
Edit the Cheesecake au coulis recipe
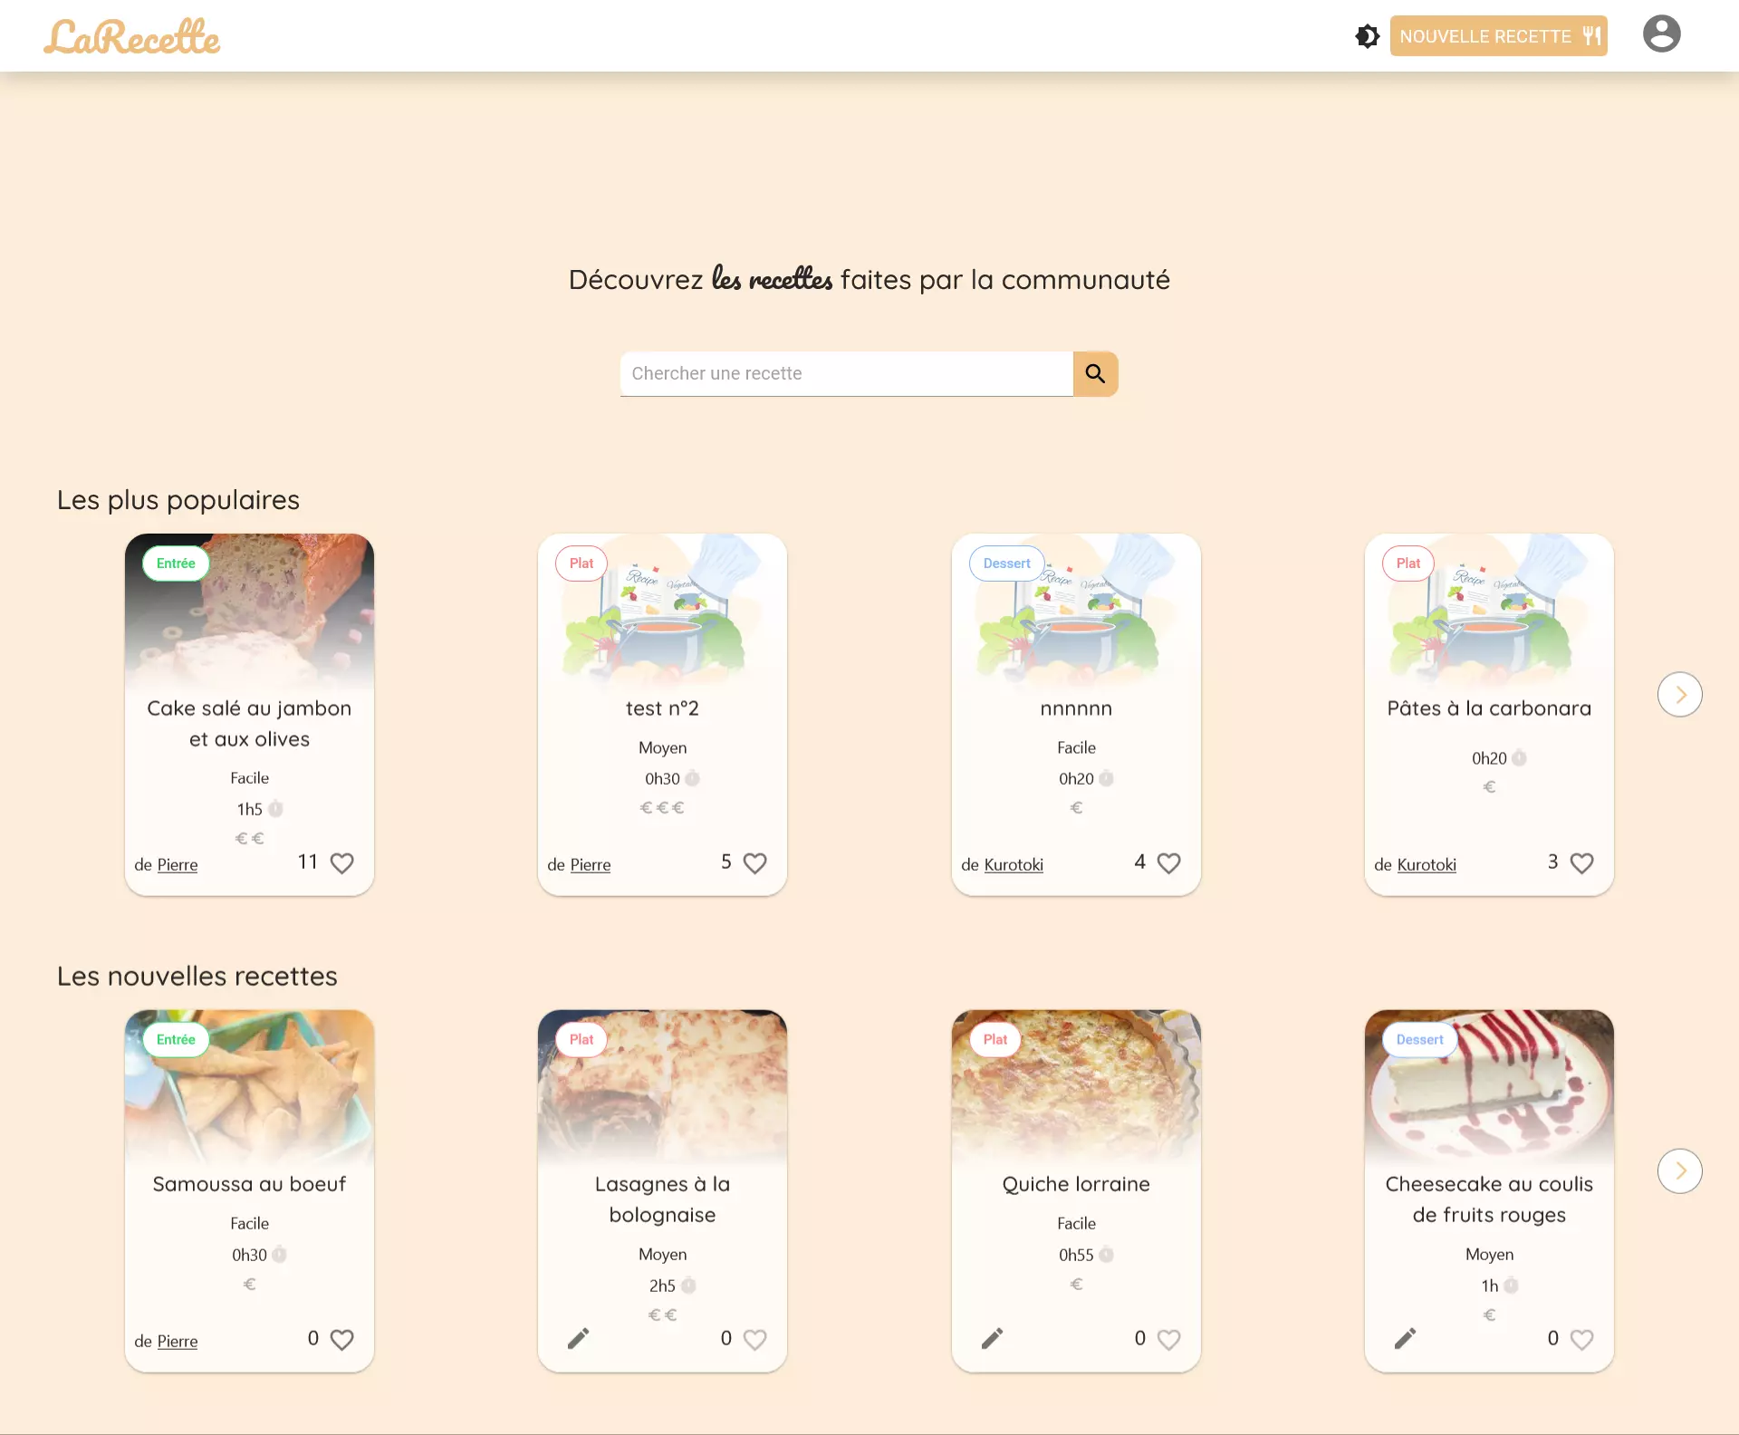point(1405,1338)
